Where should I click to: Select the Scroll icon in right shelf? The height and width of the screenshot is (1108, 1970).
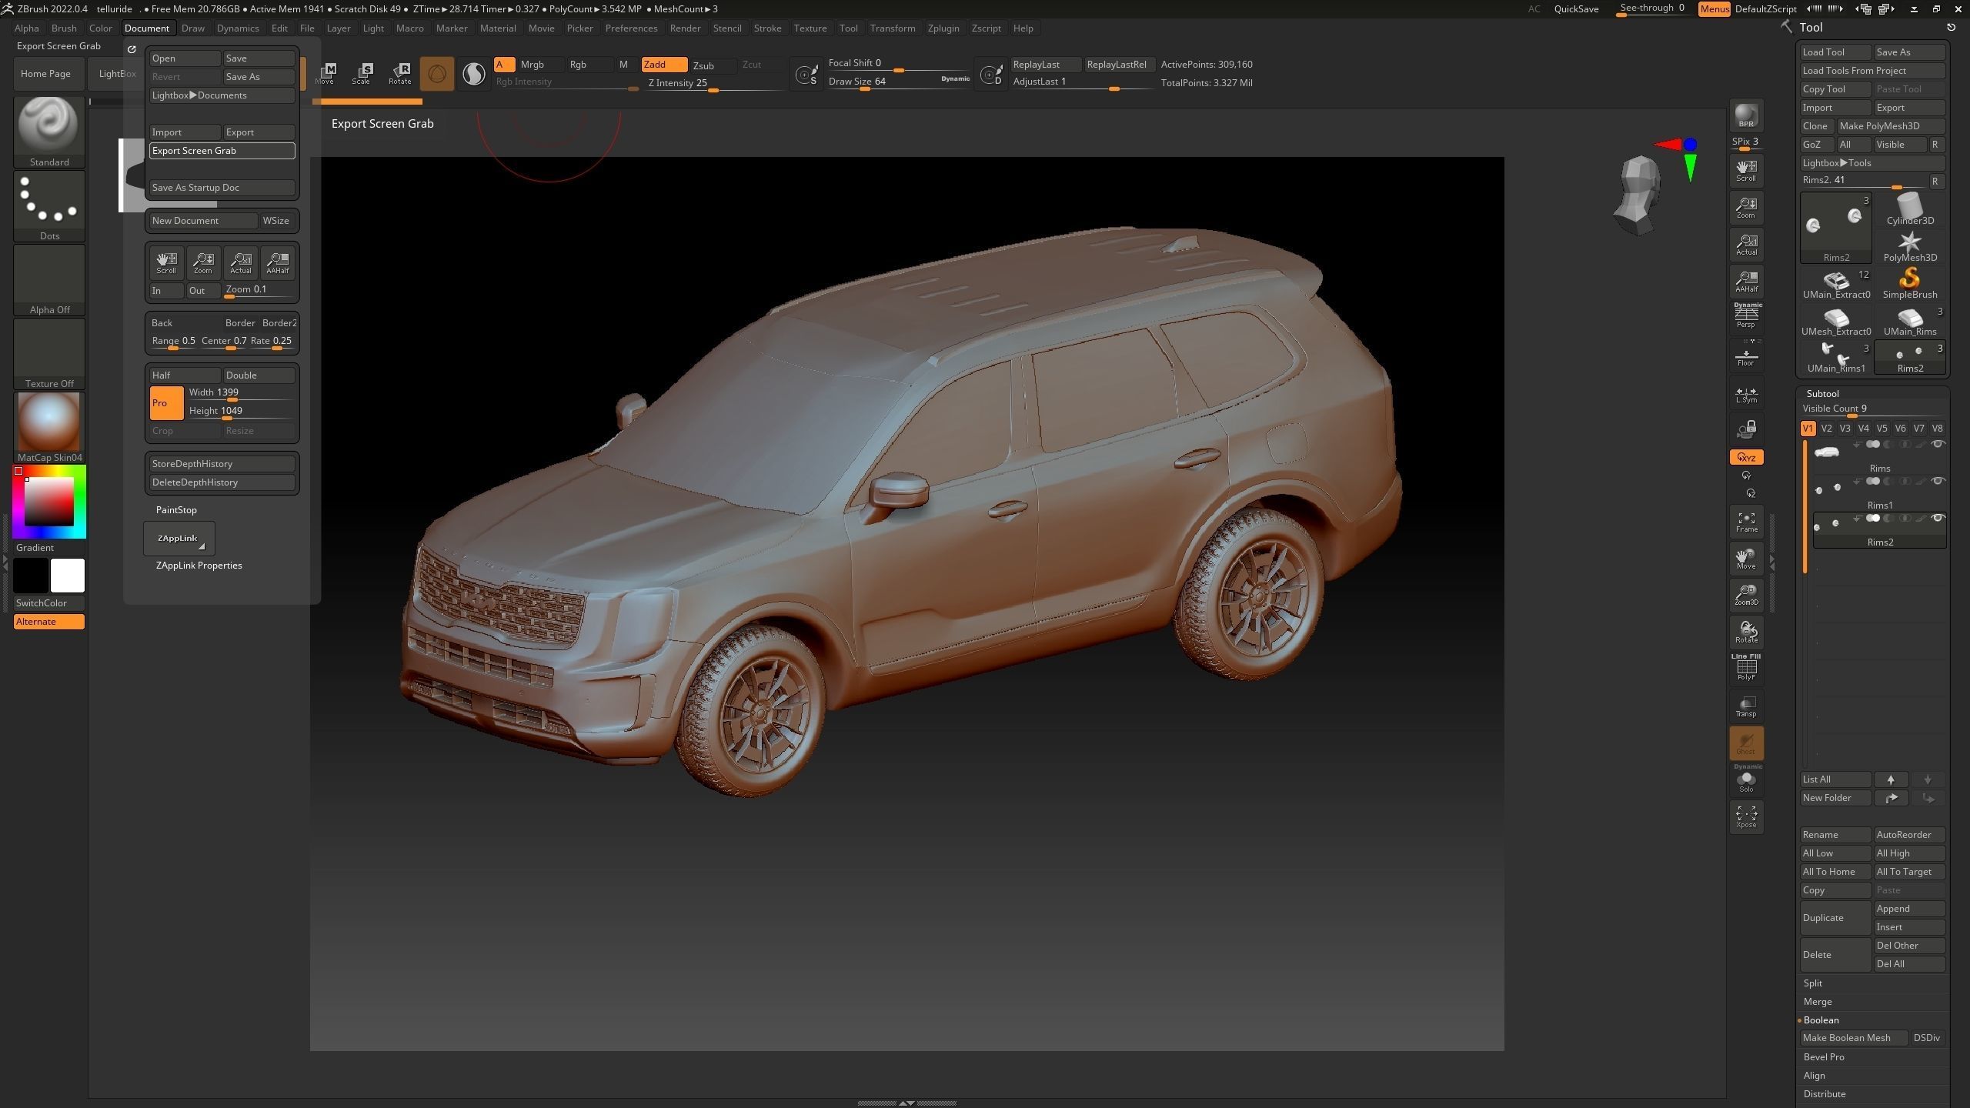(1746, 171)
